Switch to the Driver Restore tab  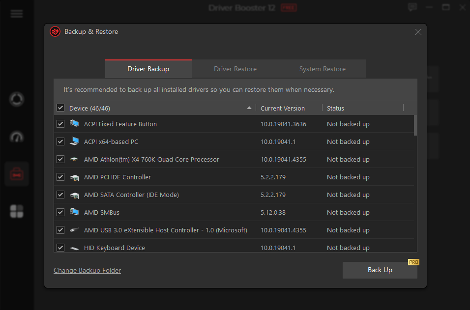[235, 69]
